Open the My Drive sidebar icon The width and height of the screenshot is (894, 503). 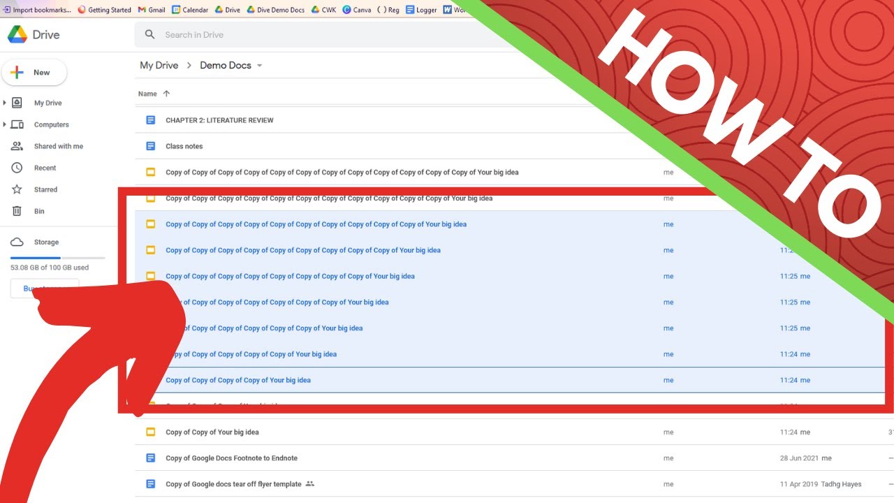tap(17, 103)
